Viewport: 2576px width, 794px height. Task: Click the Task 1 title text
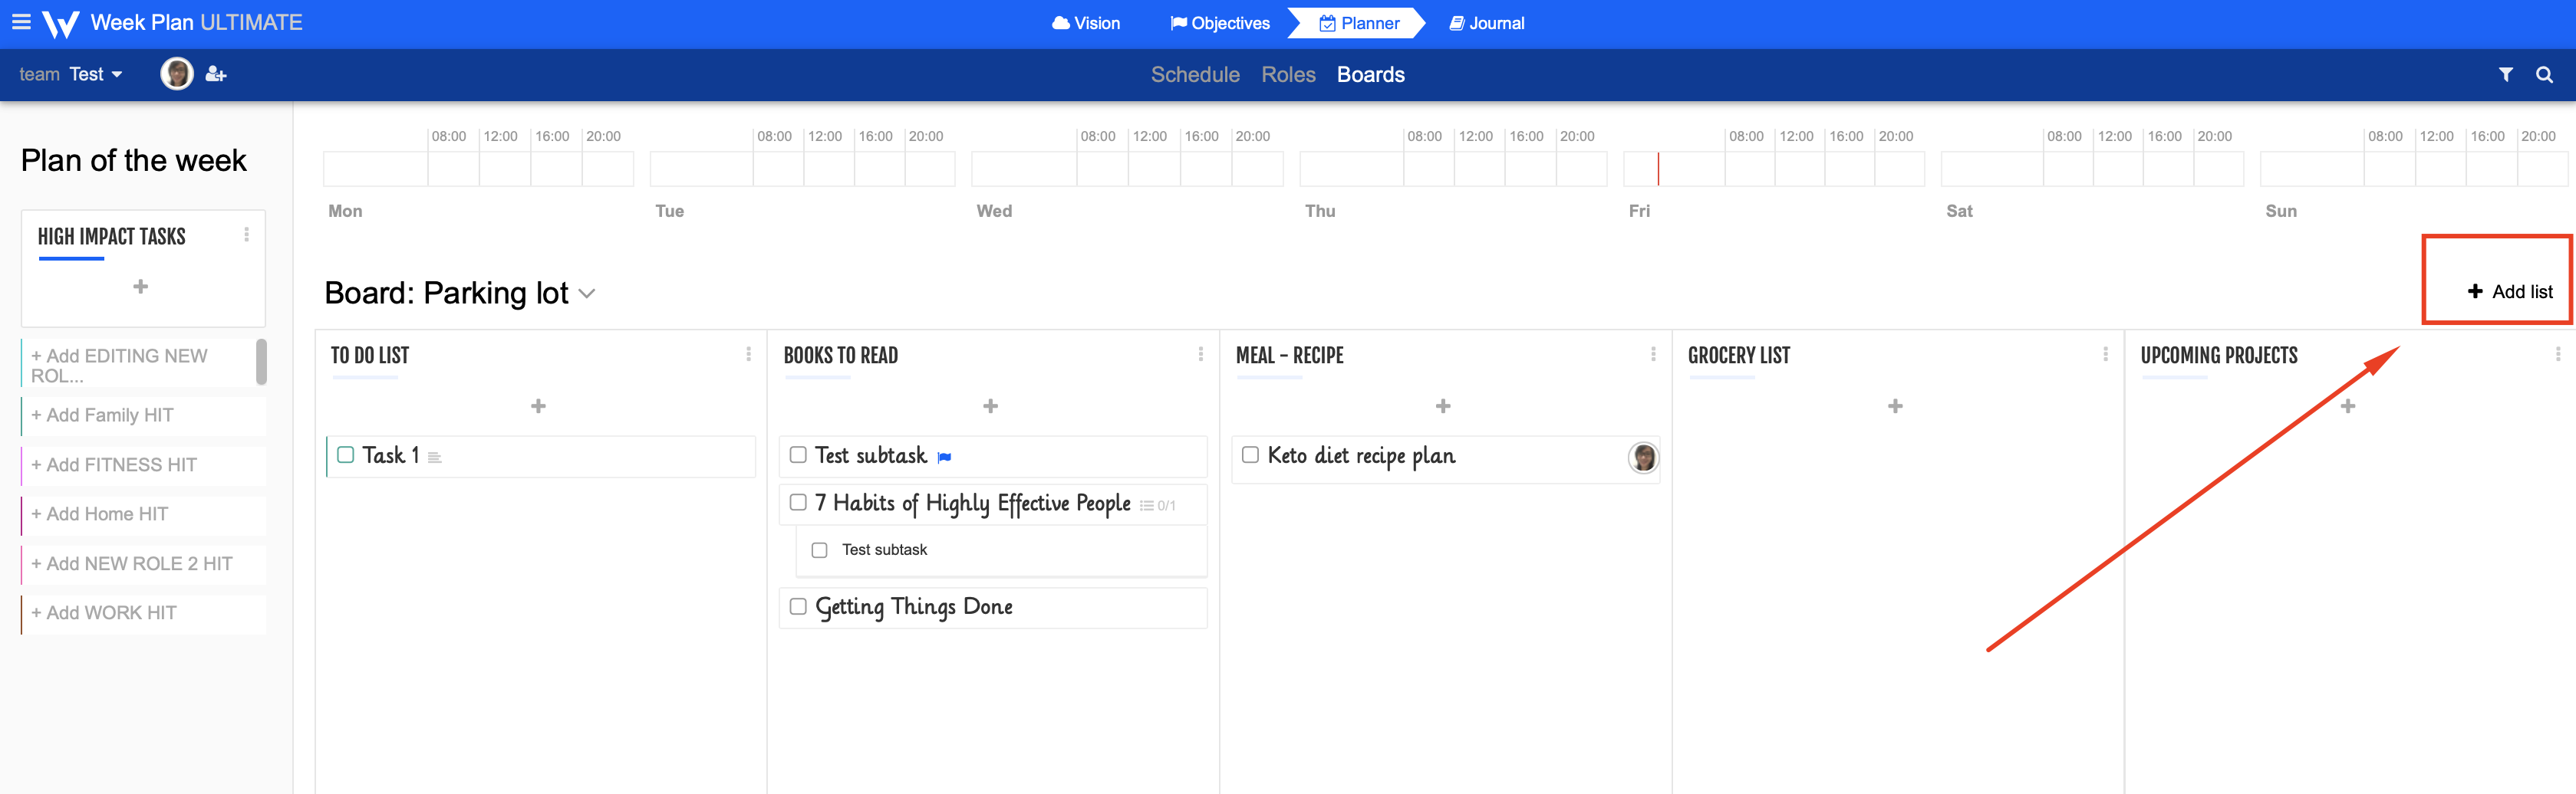point(390,455)
